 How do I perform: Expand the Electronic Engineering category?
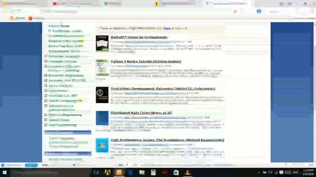click(x=46, y=75)
